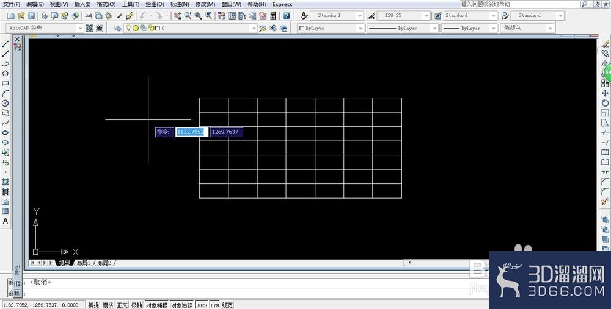The image size is (611, 309).
Task: Click the Help question mark icon
Action: pyautogui.click(x=287, y=16)
